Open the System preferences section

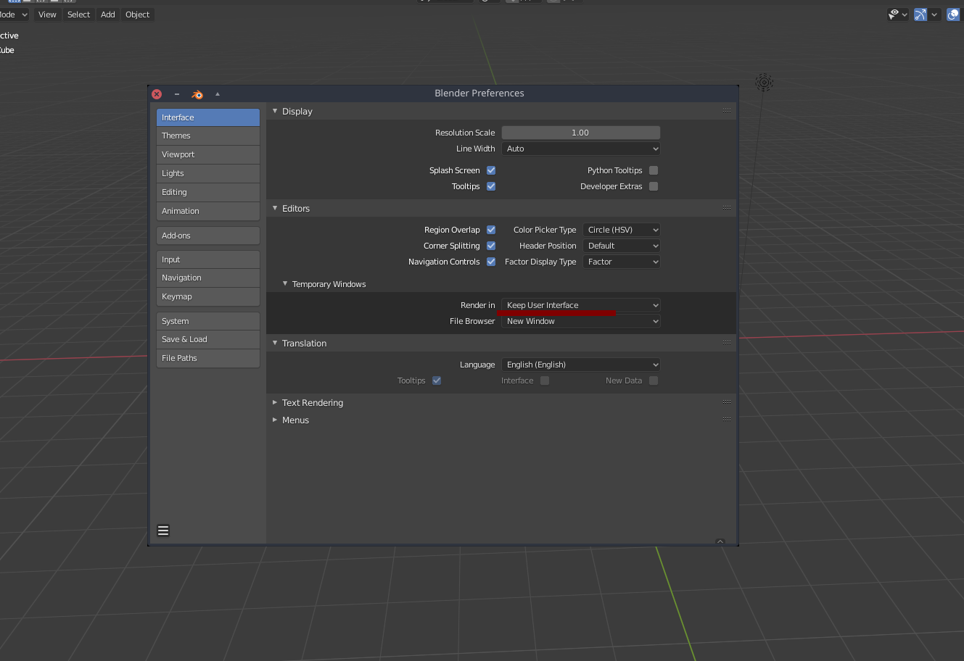point(208,321)
